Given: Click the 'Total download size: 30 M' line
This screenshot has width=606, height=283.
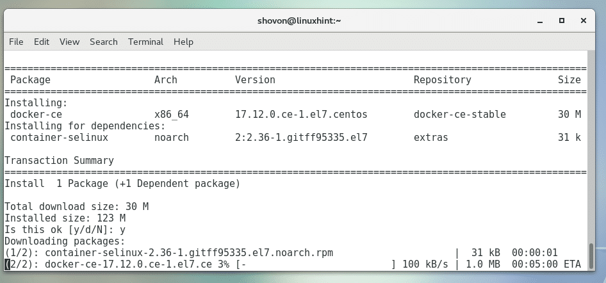Looking at the screenshot, I should (x=76, y=207).
